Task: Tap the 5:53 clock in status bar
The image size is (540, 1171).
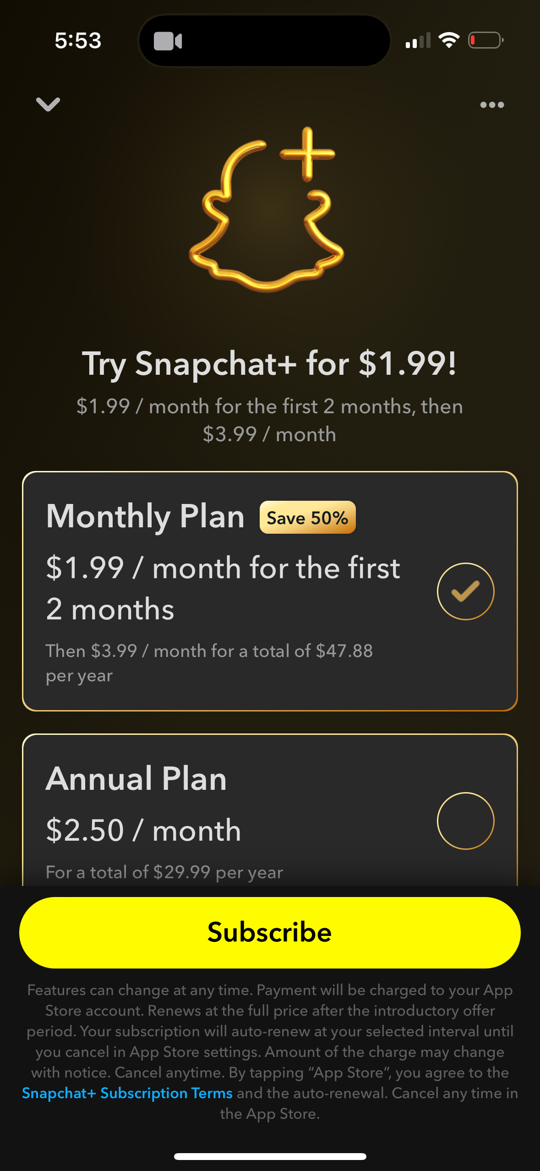Action: click(78, 41)
